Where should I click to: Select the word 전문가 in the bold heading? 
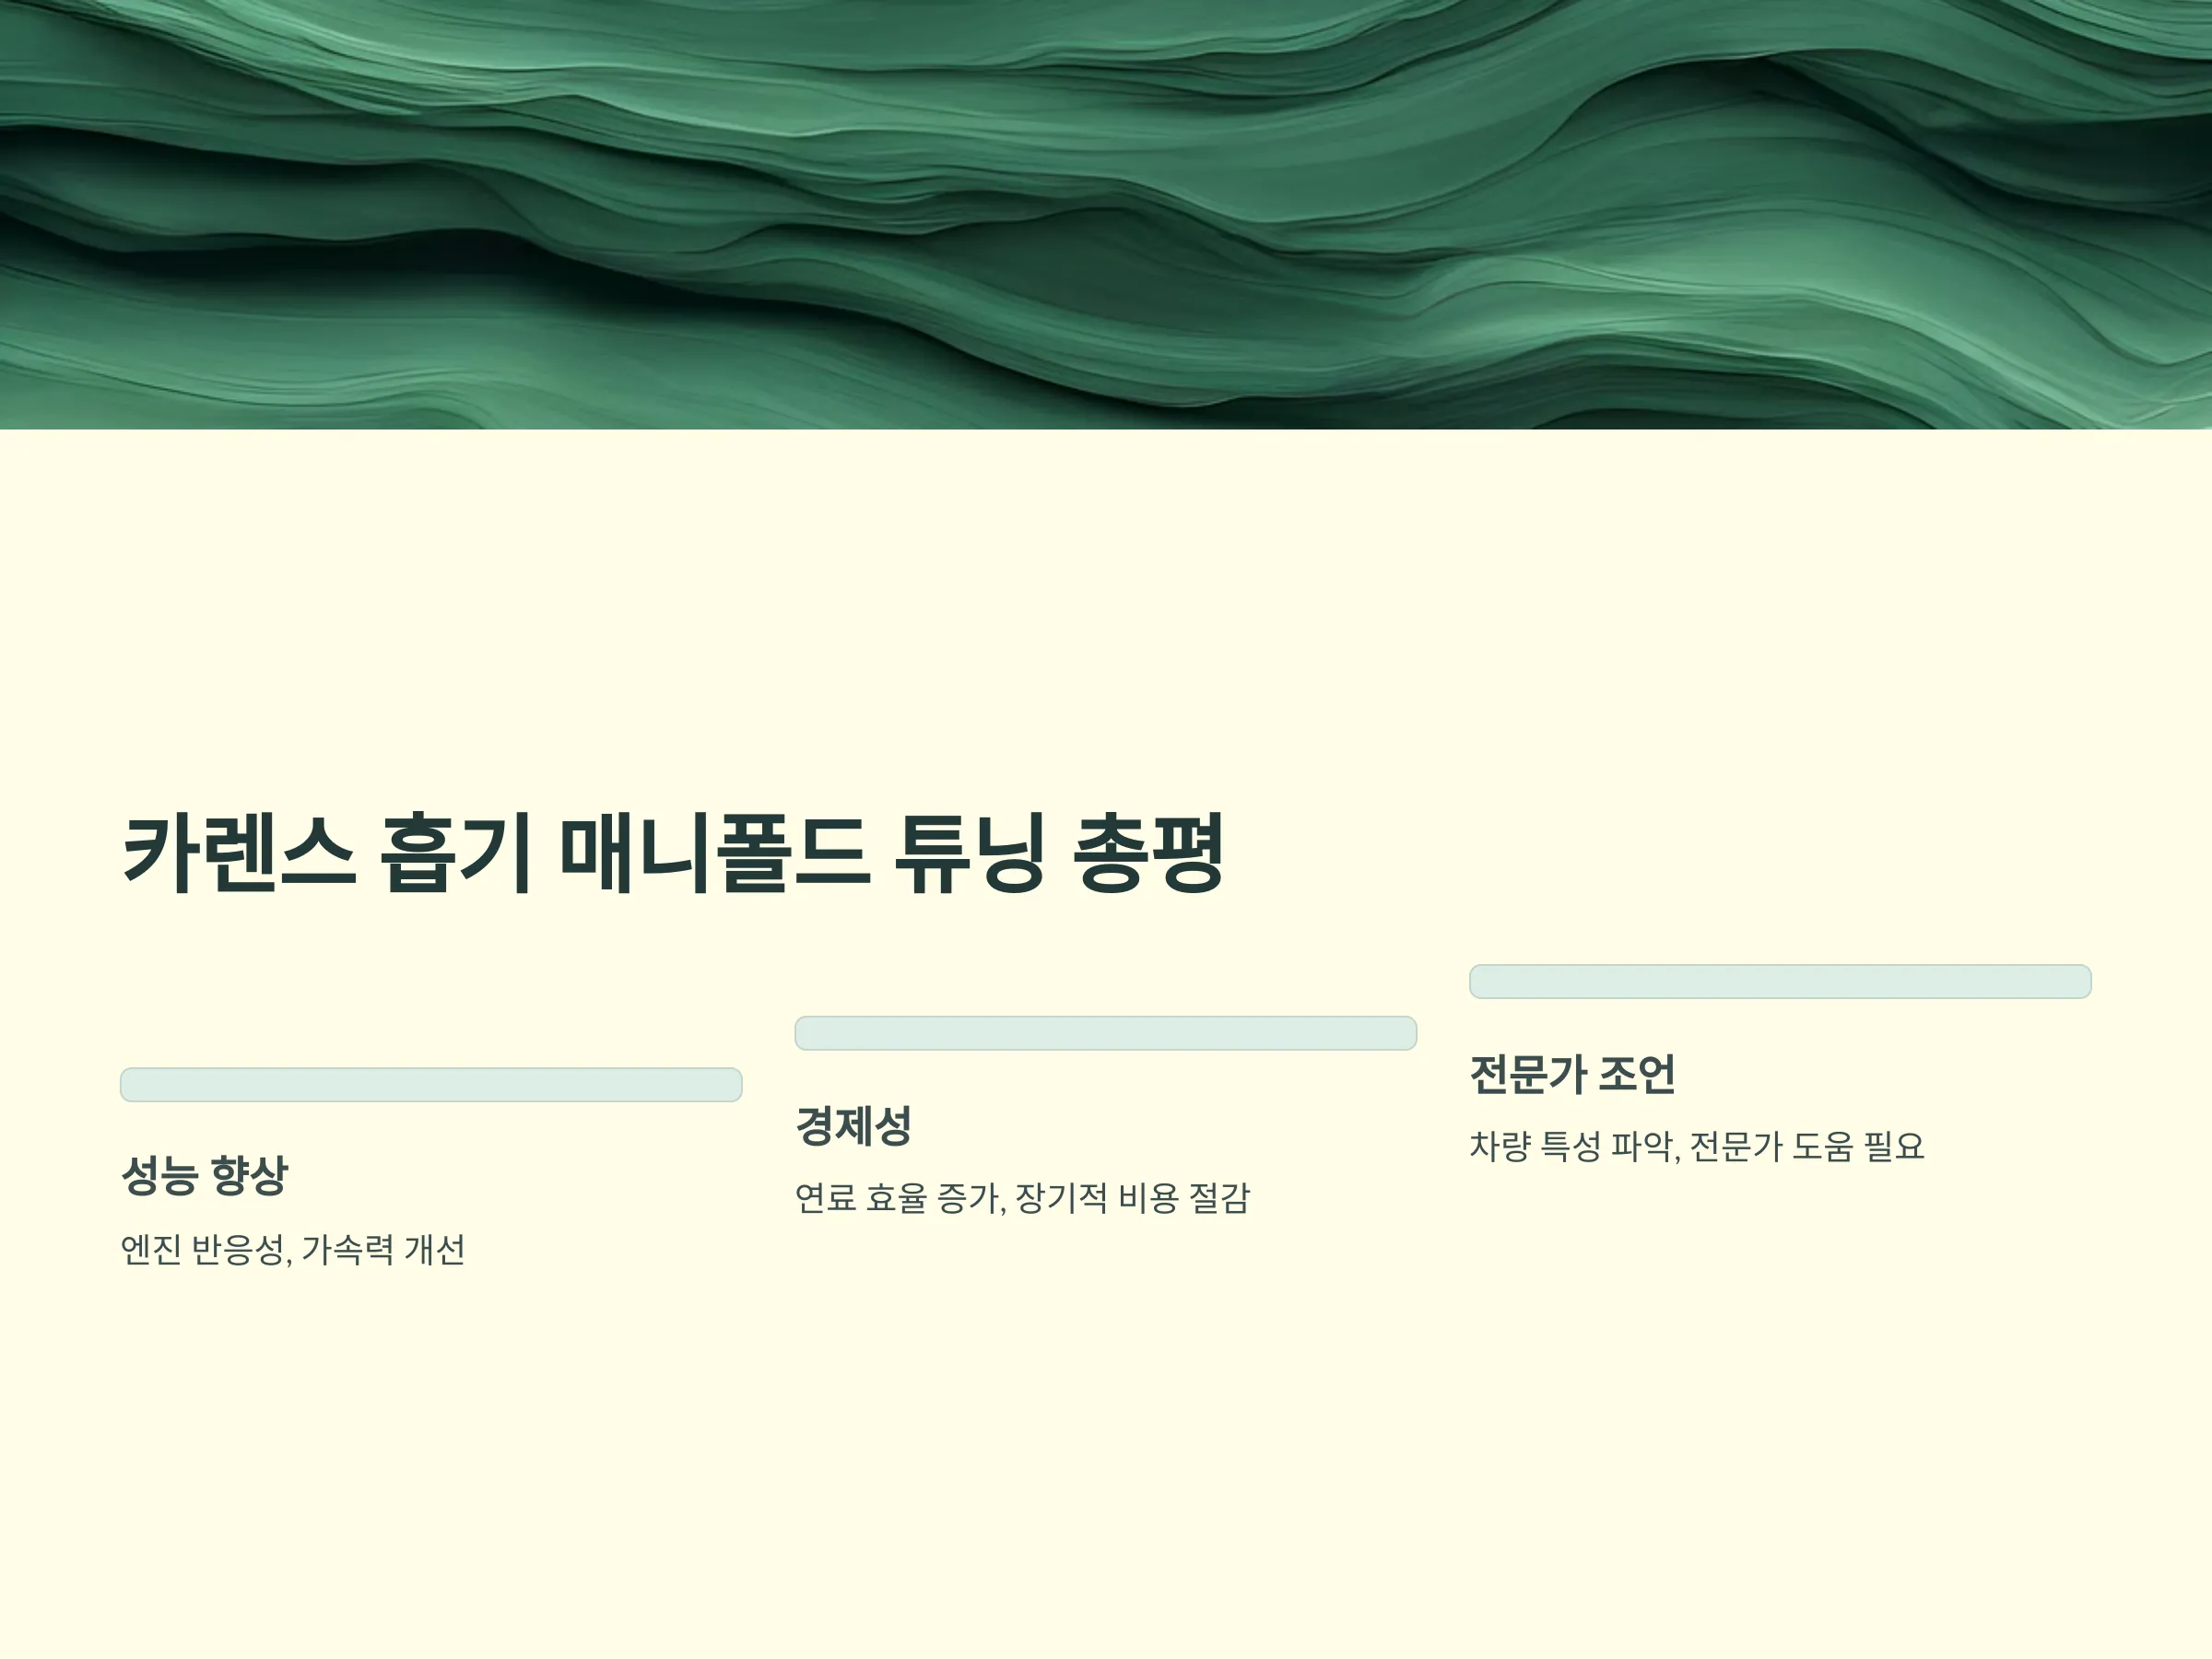click(1528, 1073)
